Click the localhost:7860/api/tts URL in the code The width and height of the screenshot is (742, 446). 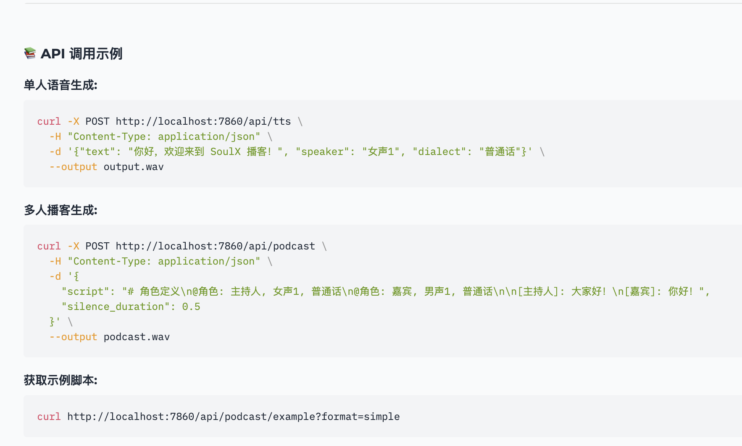coord(203,121)
